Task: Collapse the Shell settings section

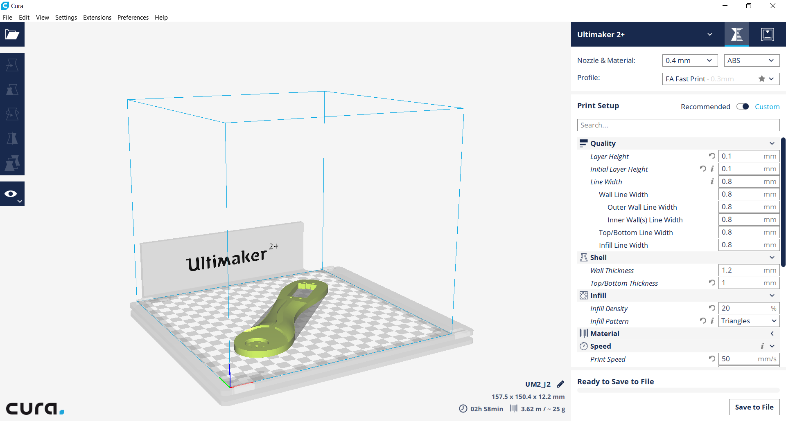Action: [x=772, y=258]
